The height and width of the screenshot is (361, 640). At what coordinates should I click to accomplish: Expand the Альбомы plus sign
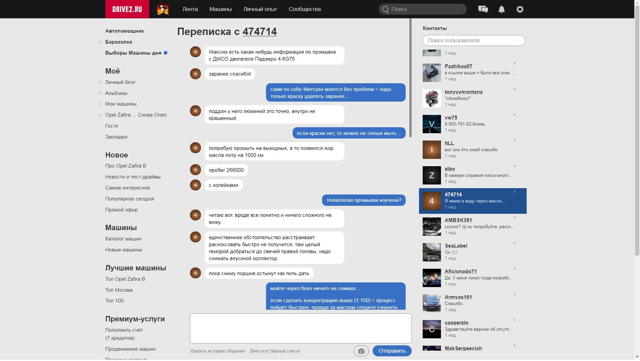100,93
